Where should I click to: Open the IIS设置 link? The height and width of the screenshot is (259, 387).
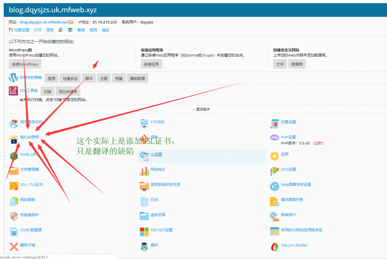[156, 154]
